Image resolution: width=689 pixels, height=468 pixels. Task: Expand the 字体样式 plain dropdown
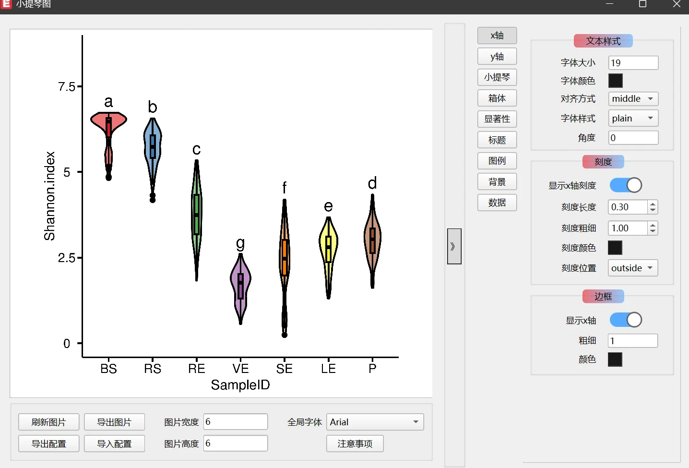coord(633,119)
